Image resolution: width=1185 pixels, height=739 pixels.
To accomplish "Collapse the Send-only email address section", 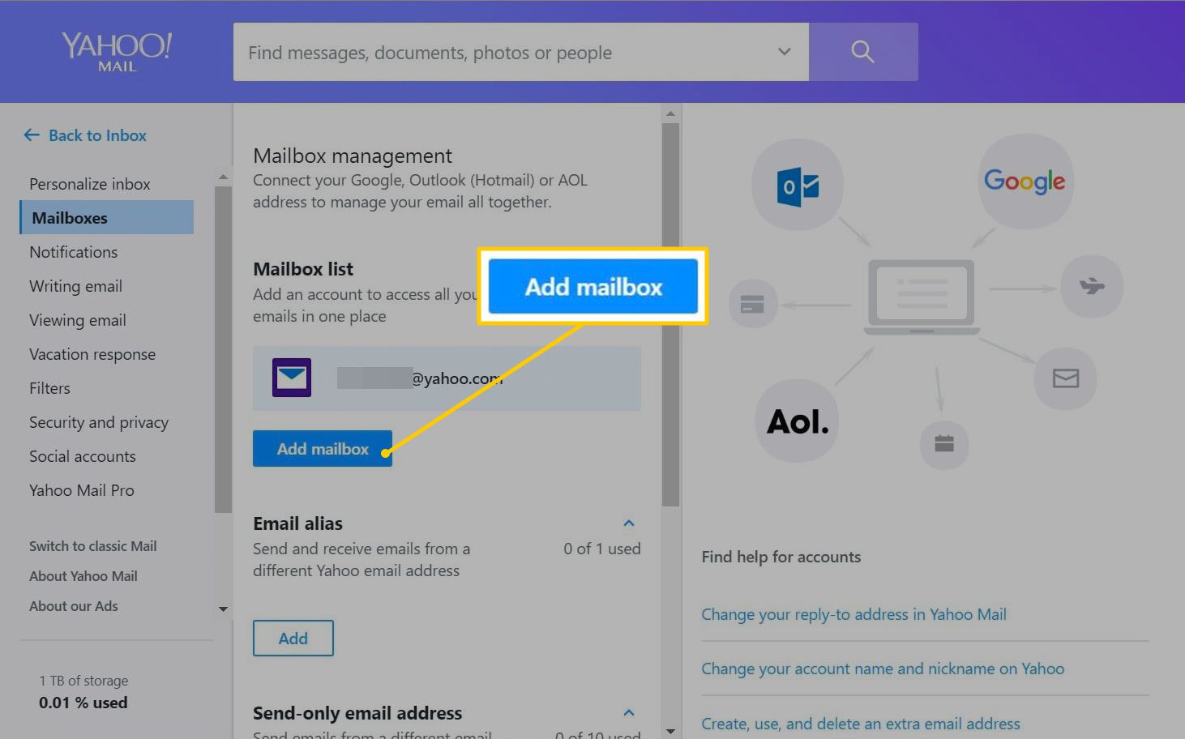I will (x=629, y=713).
